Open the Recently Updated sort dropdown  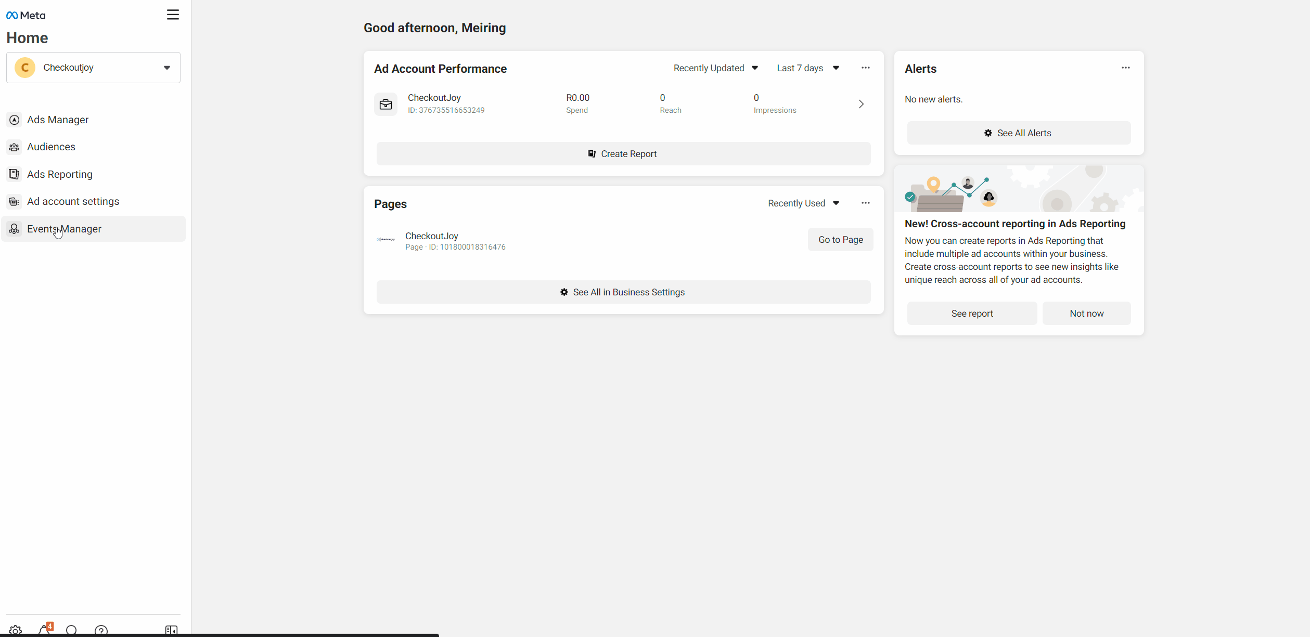point(715,68)
